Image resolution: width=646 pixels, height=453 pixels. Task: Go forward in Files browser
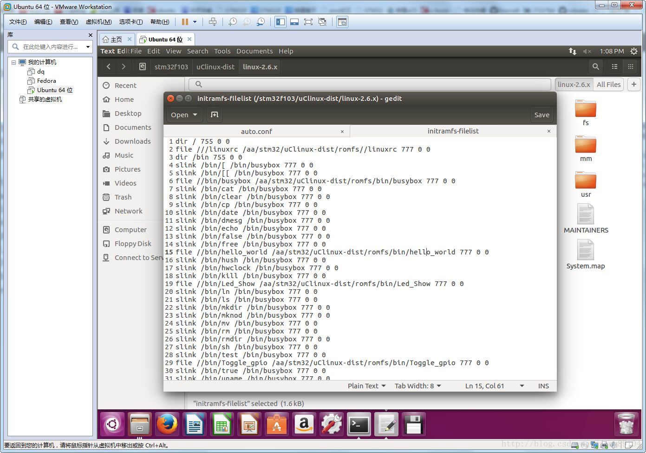point(124,67)
